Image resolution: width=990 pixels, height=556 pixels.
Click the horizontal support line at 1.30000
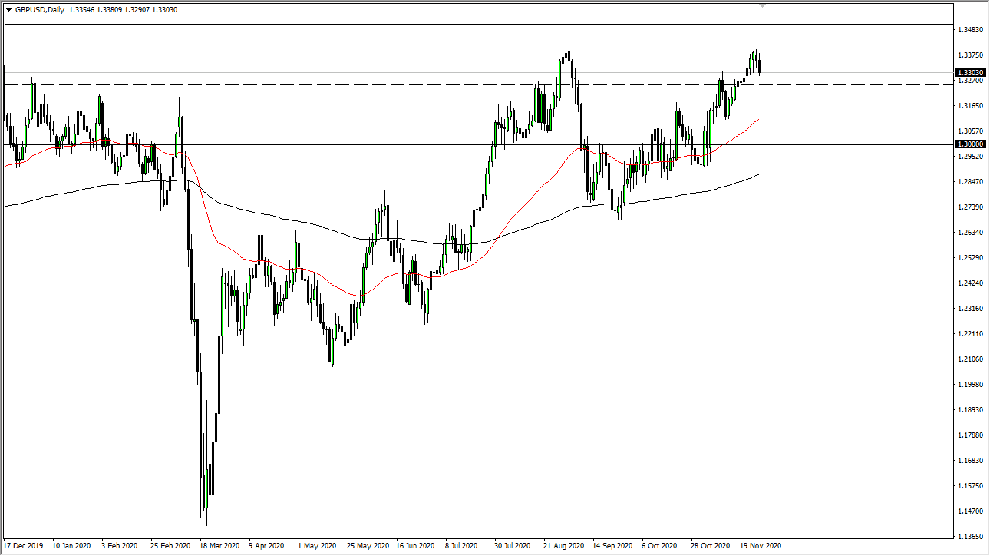384,144
